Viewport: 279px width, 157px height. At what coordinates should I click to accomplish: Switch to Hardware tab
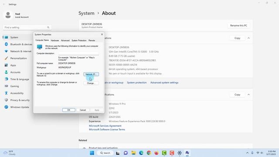55,41
